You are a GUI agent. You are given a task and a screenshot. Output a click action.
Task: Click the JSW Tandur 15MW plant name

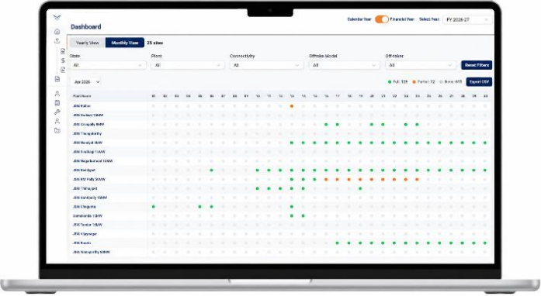click(x=87, y=225)
